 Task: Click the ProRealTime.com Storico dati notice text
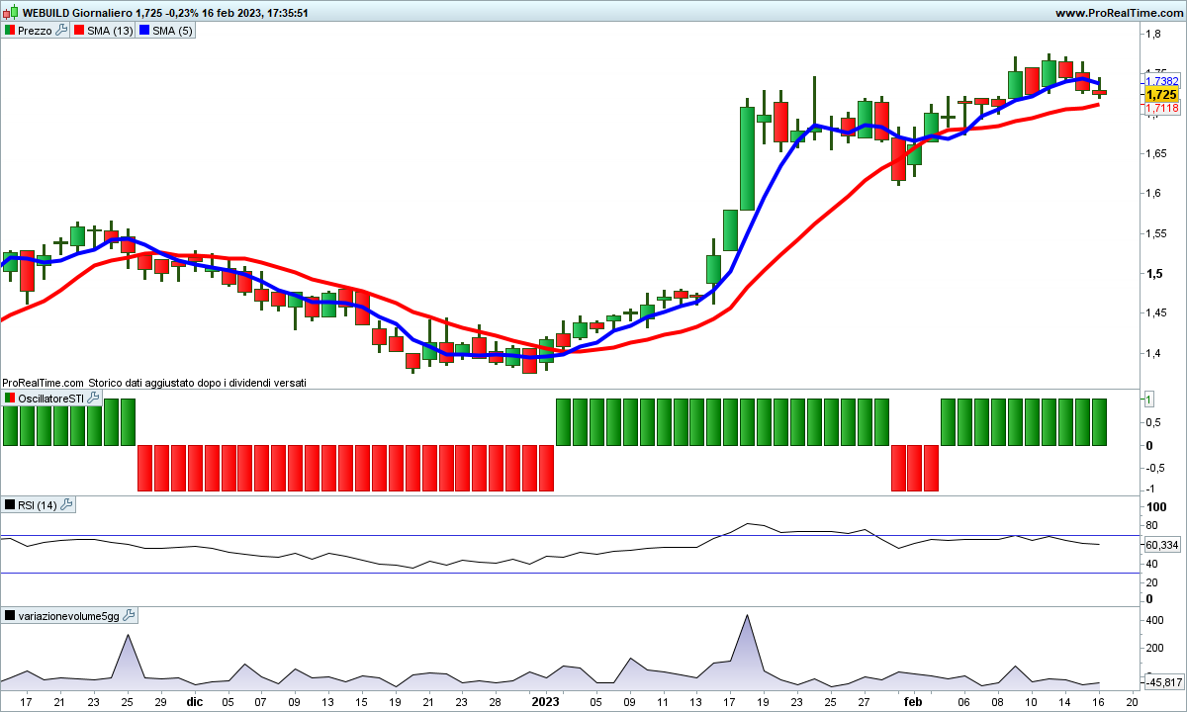(x=154, y=382)
